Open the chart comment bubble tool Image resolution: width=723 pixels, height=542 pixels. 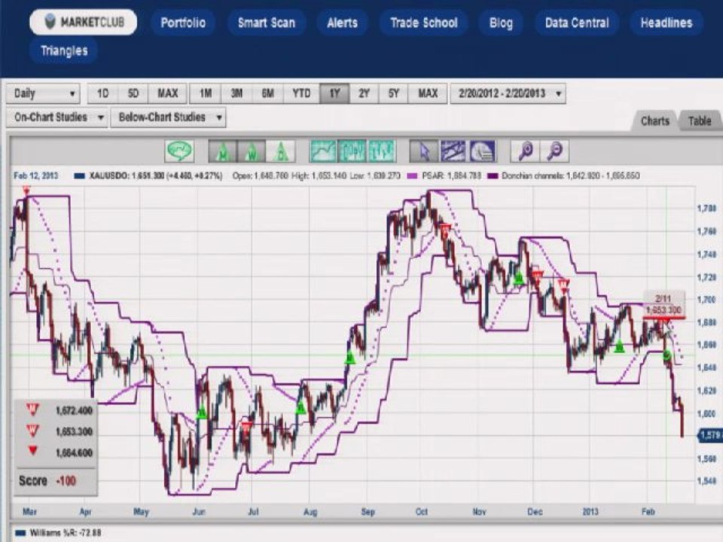point(179,151)
